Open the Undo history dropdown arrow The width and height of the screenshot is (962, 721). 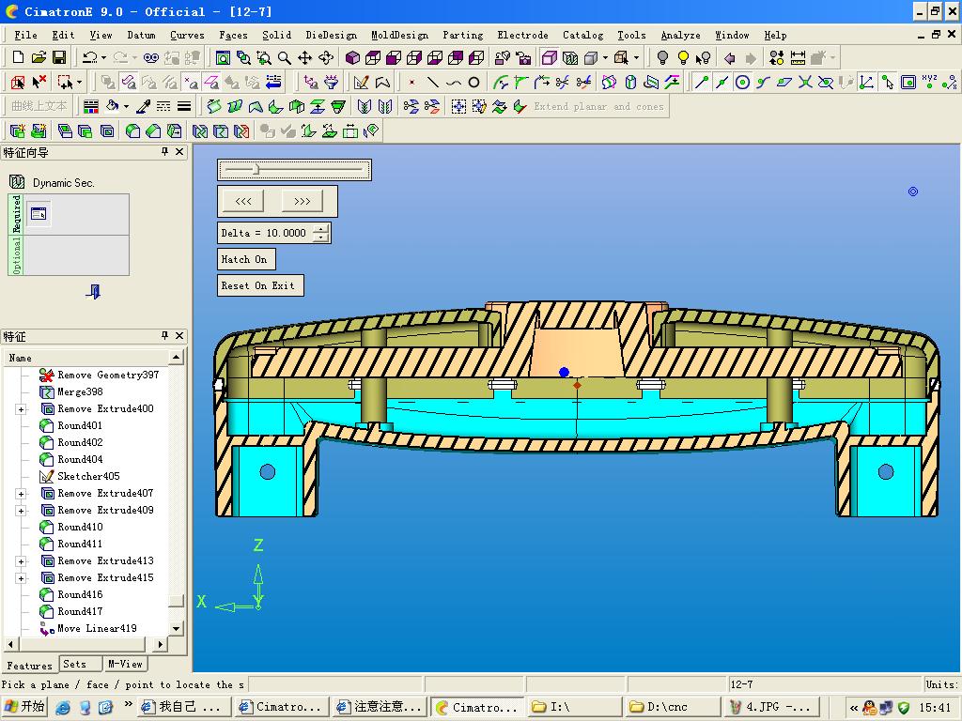103,58
